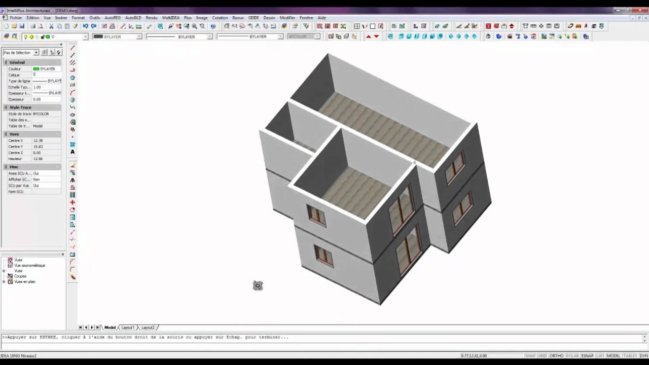Click the Help question mark icon
The height and width of the screenshot is (365, 649).
click(x=213, y=26)
